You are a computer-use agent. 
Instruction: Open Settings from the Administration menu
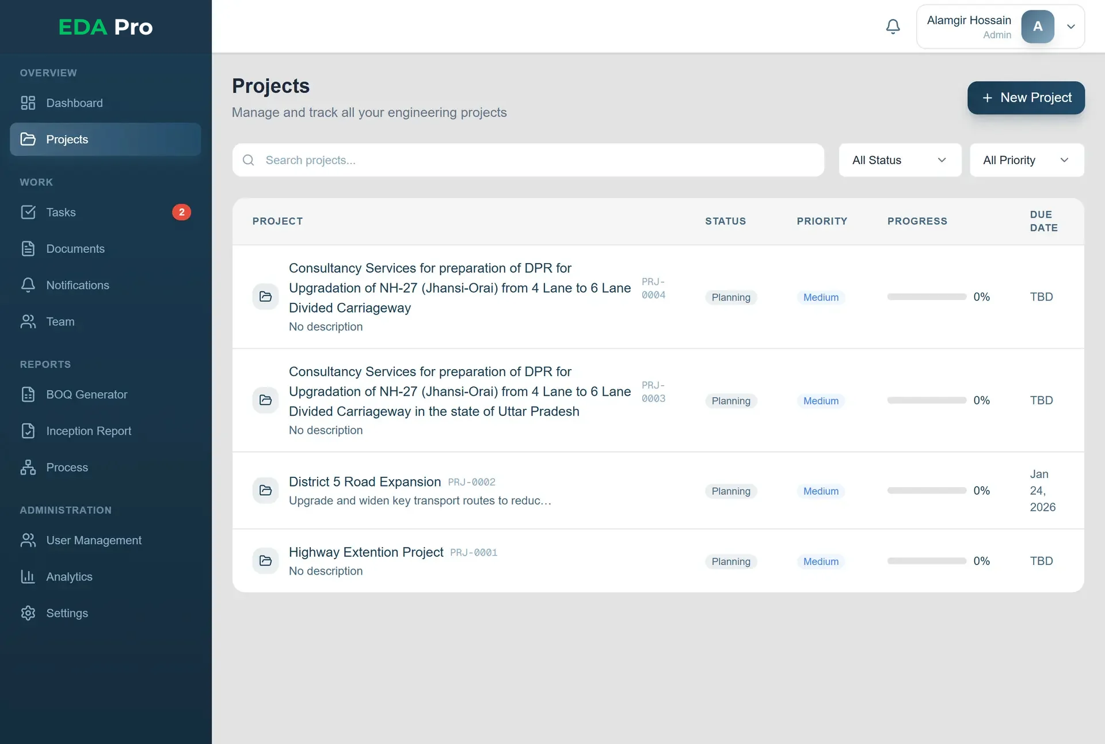coord(67,613)
